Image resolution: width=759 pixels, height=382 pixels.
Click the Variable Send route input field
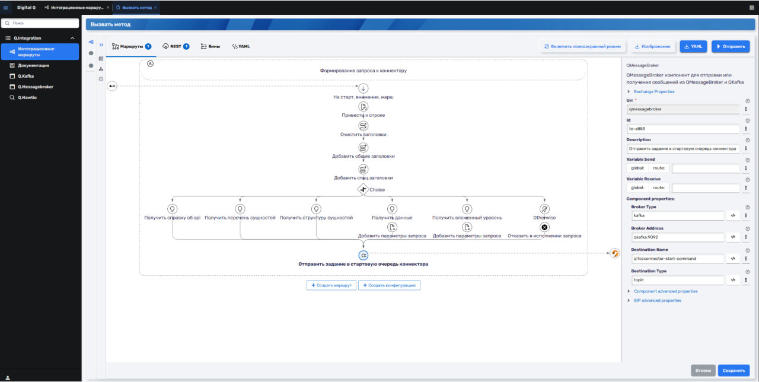tap(706, 168)
